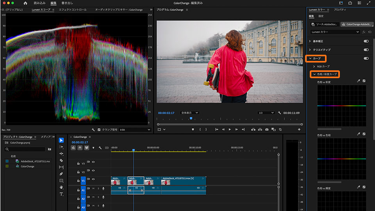The height and width of the screenshot is (211, 375).
Task: Hide track V1 with its eye icon
Action: coord(93,179)
